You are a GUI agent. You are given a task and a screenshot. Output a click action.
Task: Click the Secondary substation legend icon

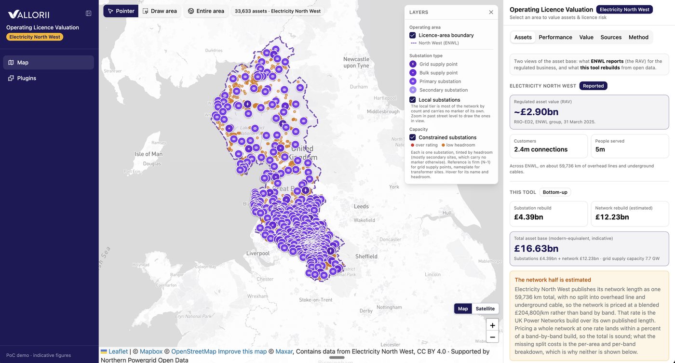pos(413,90)
